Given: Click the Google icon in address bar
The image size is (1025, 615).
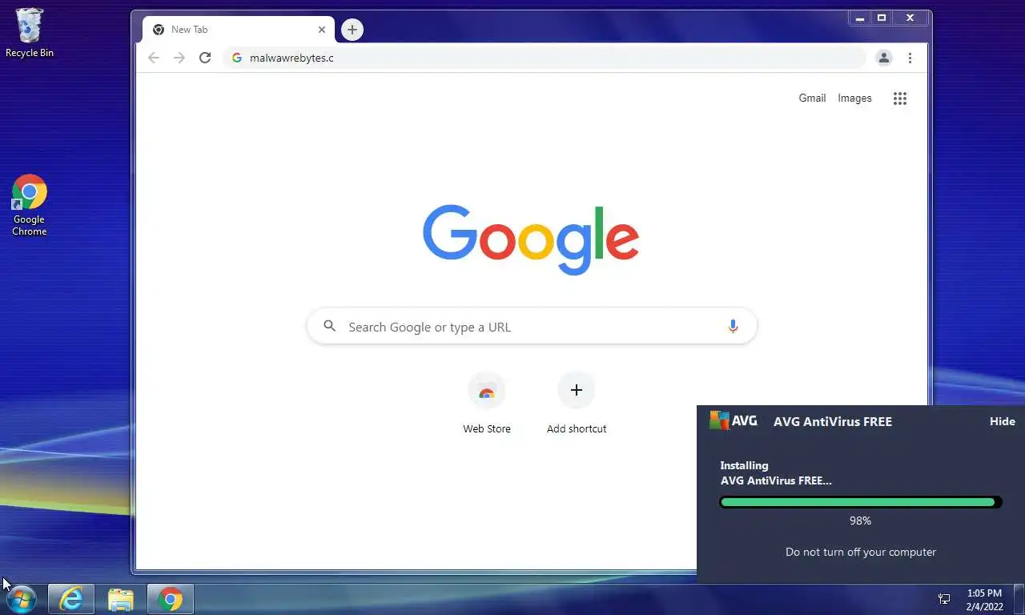Looking at the screenshot, I should pos(237,58).
